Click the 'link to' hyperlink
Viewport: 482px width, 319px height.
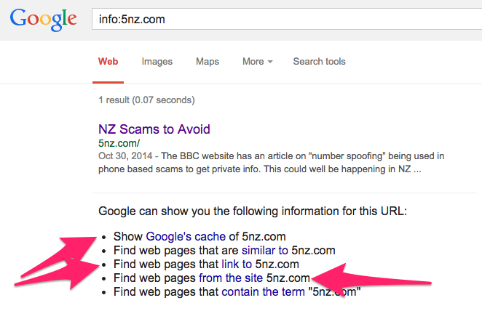click(x=237, y=264)
